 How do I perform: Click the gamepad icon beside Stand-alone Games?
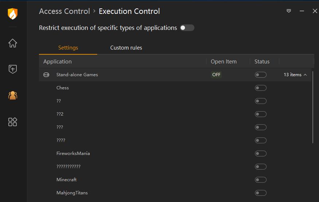[46, 75]
